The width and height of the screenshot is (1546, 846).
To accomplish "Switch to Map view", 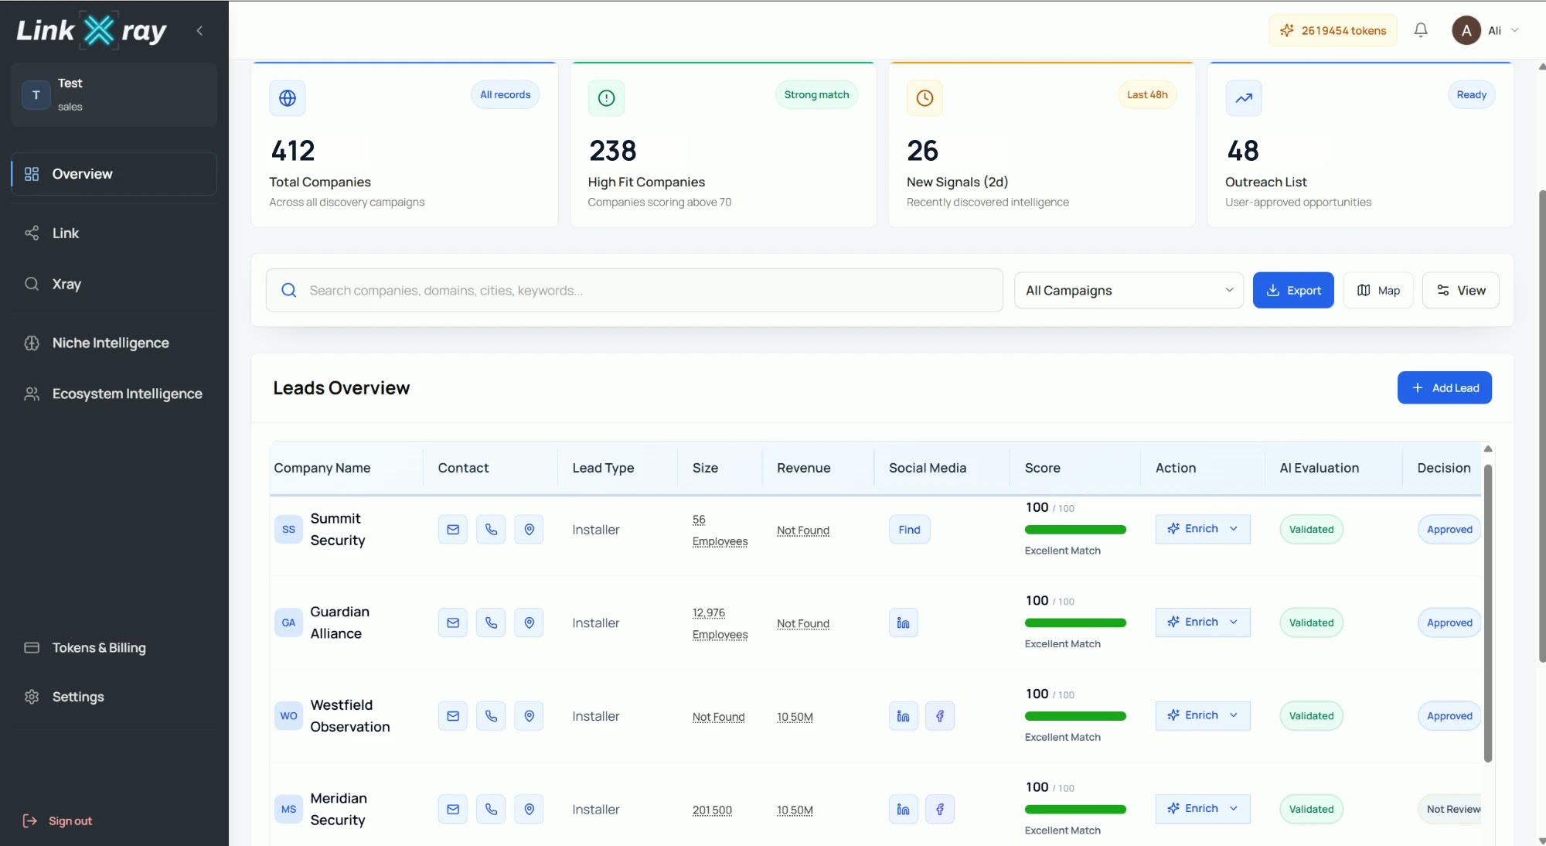I will (x=1378, y=291).
